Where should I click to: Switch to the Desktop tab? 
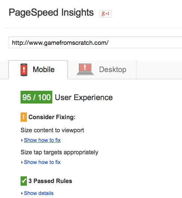point(102,70)
